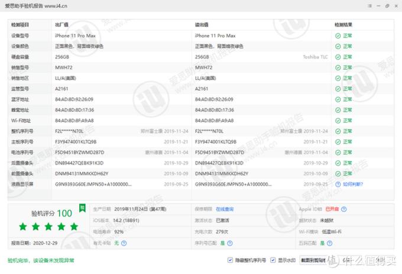Click the 后置摄像头 row's 正常 check icon
Image resolution: width=402 pixels, height=274 pixels.
click(338, 163)
